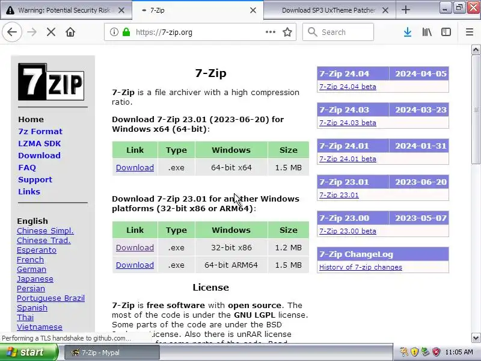Open History of 7-zip changes link
Screen dimensions: 481x361
pos(361,267)
